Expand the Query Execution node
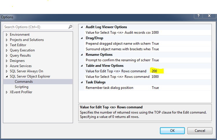The width and height of the screenshot is (217, 140). [7, 50]
